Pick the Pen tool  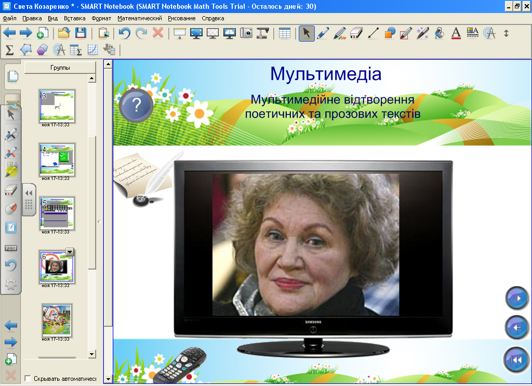323,33
